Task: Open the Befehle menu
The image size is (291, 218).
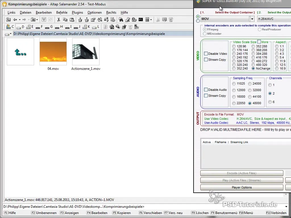Action: click(x=62, y=12)
